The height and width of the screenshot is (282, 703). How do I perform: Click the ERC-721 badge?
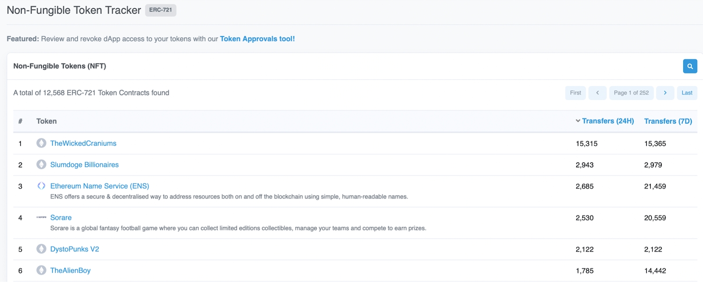coord(160,10)
